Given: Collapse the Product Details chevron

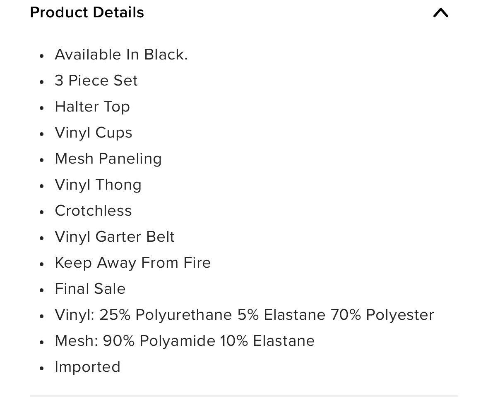Looking at the screenshot, I should click(441, 13).
